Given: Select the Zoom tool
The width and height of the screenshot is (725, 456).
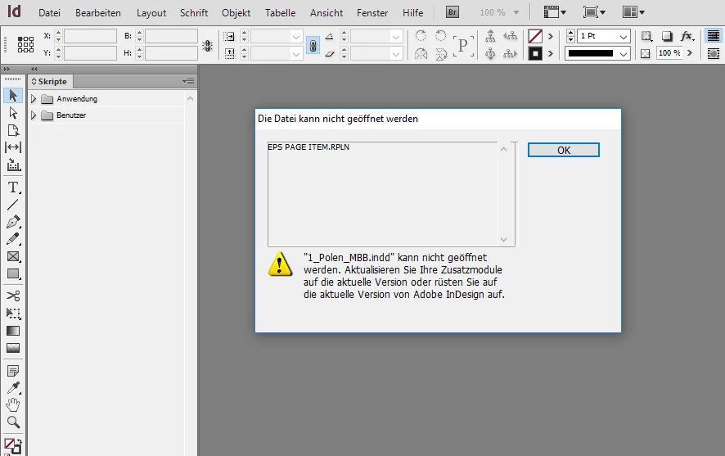Looking at the screenshot, I should coord(13,422).
